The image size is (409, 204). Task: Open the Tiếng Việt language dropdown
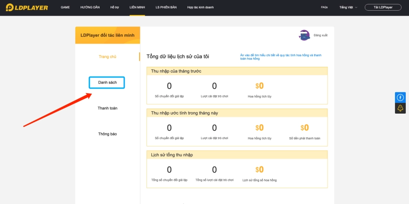point(348,7)
